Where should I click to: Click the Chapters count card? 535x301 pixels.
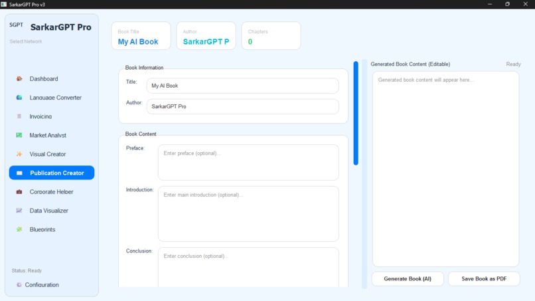(271, 36)
